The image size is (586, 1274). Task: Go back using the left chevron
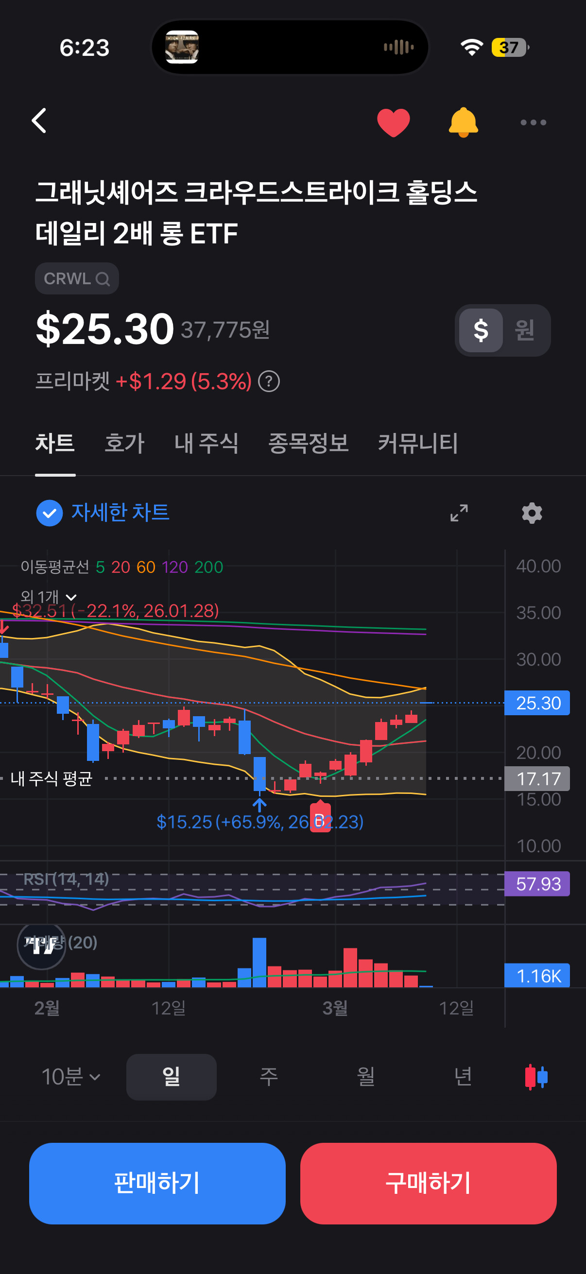point(39,121)
